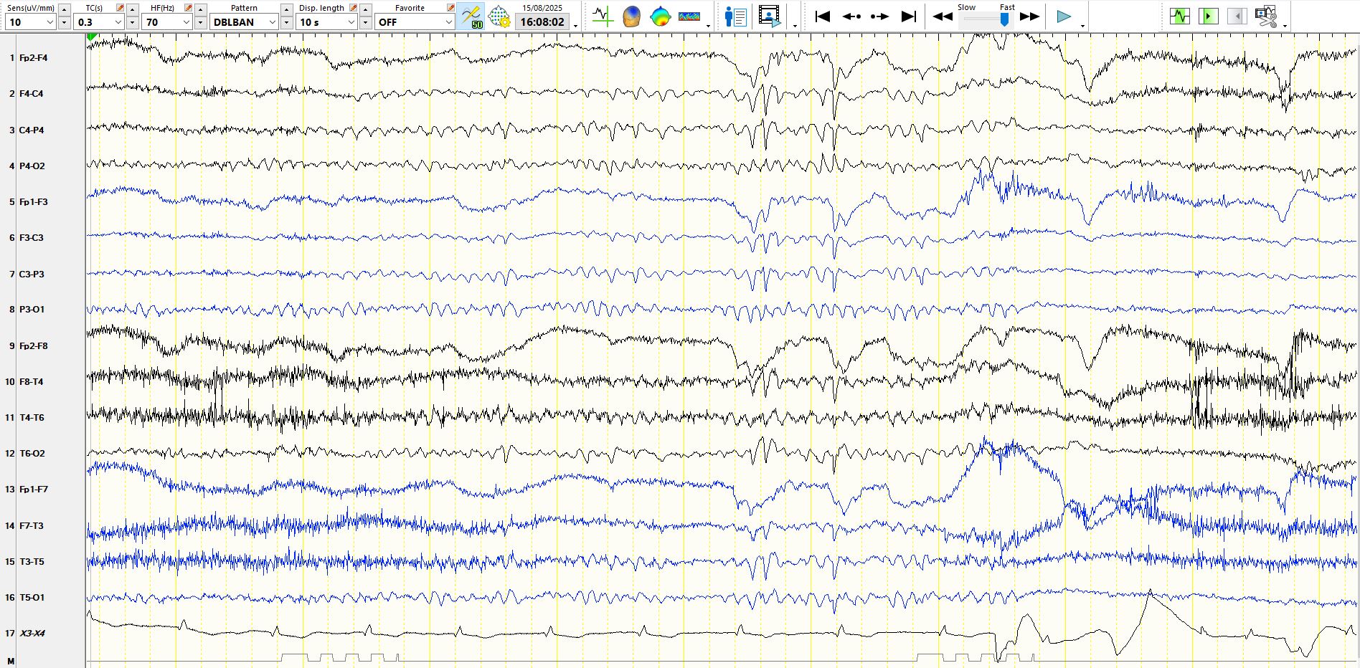Viewport: 1360px width, 668px height.
Task: Select the F4-C4 channel label
Action: tap(32, 94)
